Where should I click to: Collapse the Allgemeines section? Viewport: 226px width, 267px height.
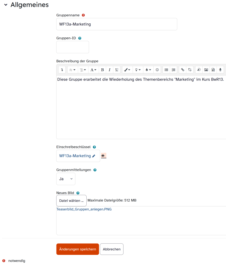coord(6,5)
